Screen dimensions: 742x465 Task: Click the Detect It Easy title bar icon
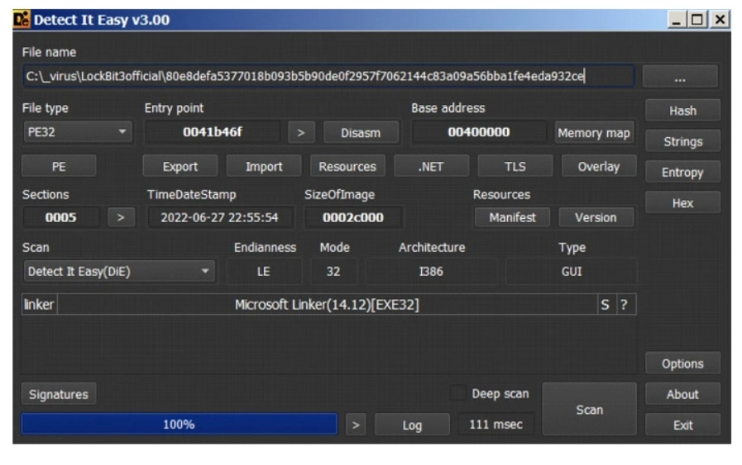(22, 19)
